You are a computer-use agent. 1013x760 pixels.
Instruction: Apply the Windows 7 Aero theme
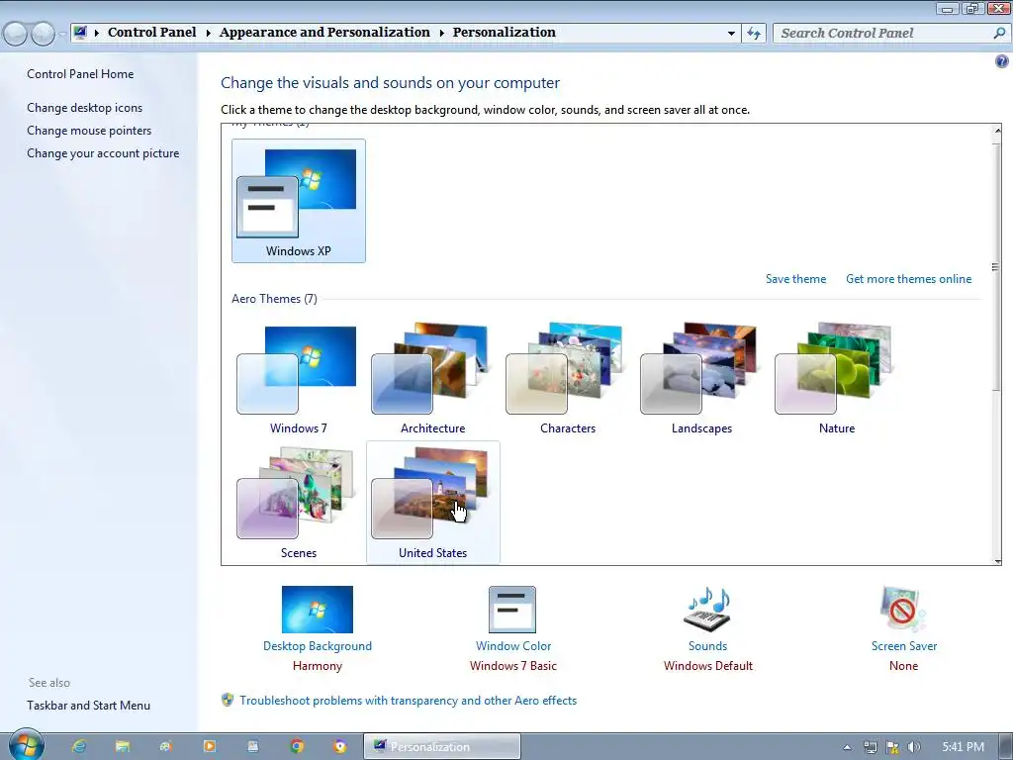298,378
